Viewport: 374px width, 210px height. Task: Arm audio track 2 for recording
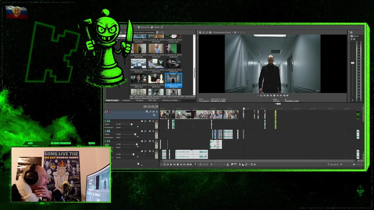(142, 121)
